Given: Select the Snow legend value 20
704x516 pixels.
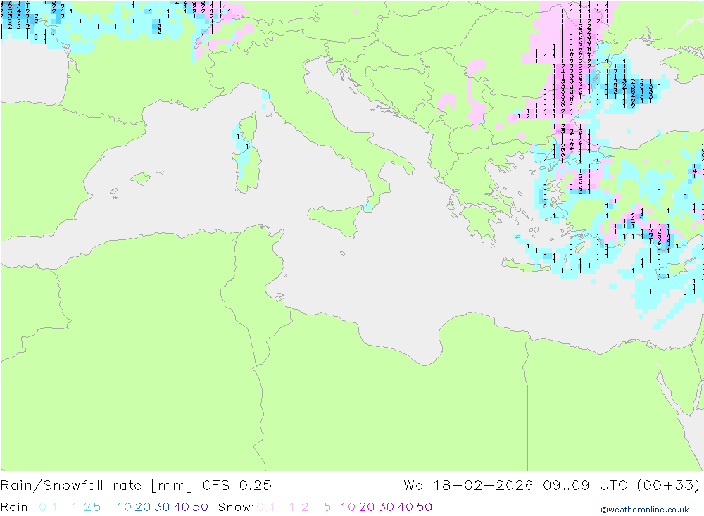Looking at the screenshot, I should point(367,507).
